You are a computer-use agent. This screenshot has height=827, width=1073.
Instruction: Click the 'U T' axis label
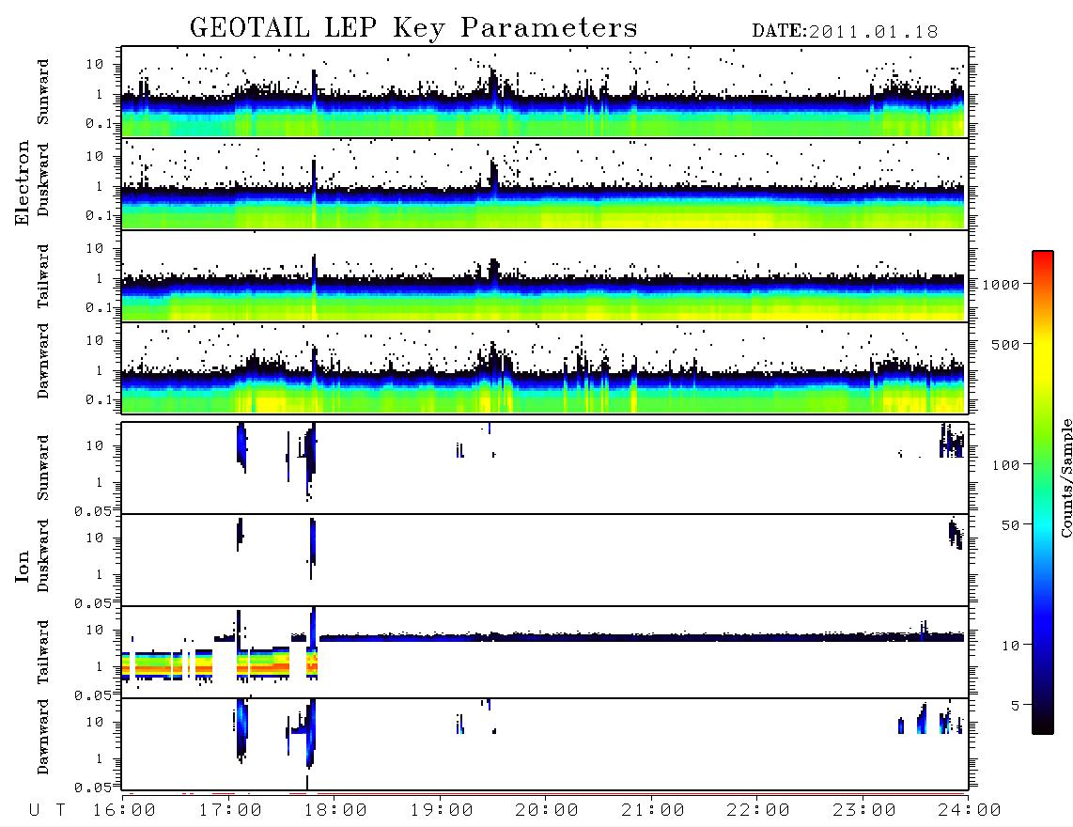pos(48,811)
